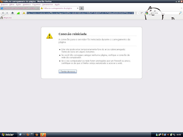Switch to Firefox taskbar button
The image size is (183, 137).
(37, 135)
